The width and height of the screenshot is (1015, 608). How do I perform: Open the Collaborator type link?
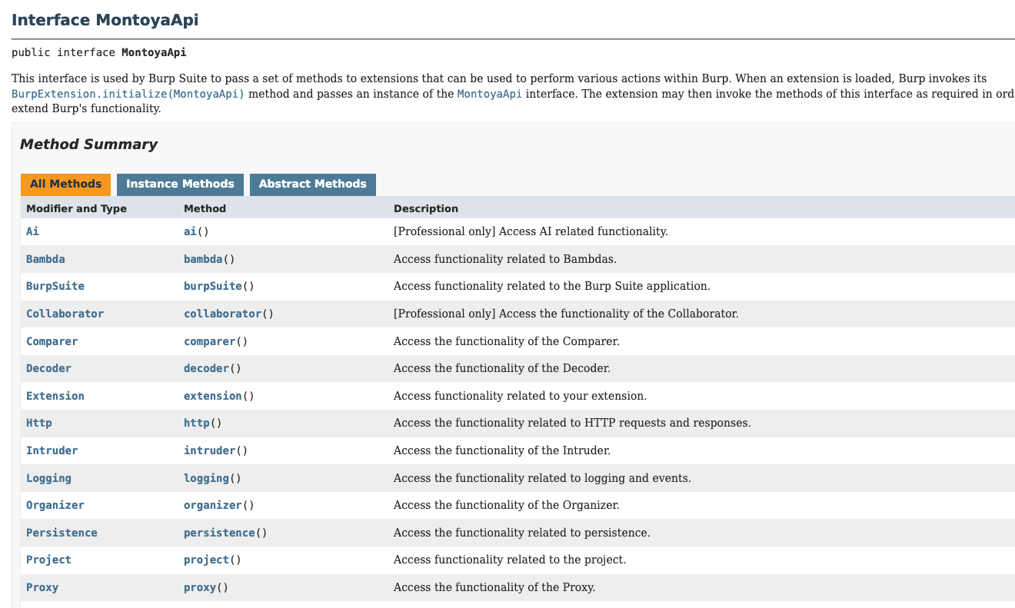pyautogui.click(x=65, y=314)
